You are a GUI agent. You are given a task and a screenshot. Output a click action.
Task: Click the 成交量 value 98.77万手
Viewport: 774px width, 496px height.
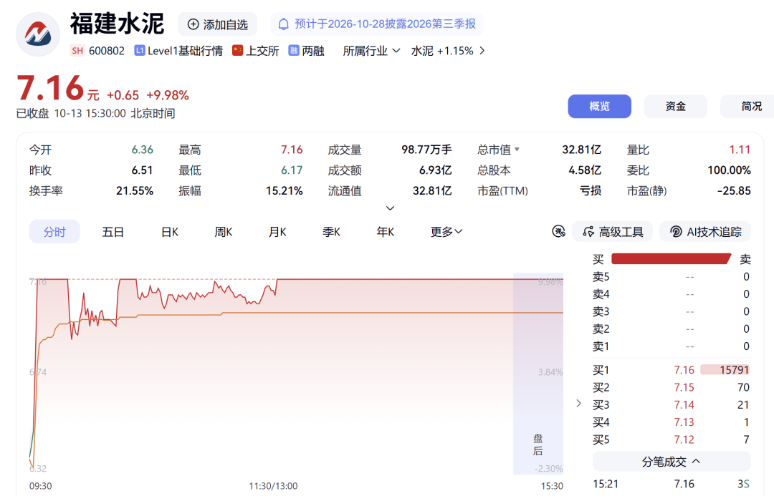(426, 150)
